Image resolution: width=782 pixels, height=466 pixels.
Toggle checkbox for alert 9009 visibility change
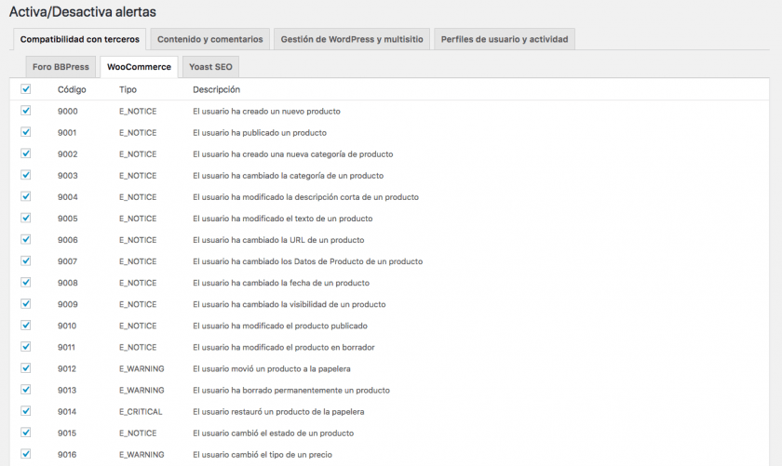26,303
